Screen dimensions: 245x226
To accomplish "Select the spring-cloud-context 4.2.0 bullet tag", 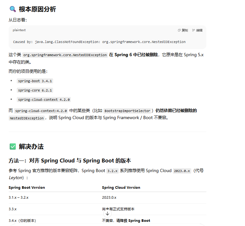I will pyautogui.click(x=44, y=100).
